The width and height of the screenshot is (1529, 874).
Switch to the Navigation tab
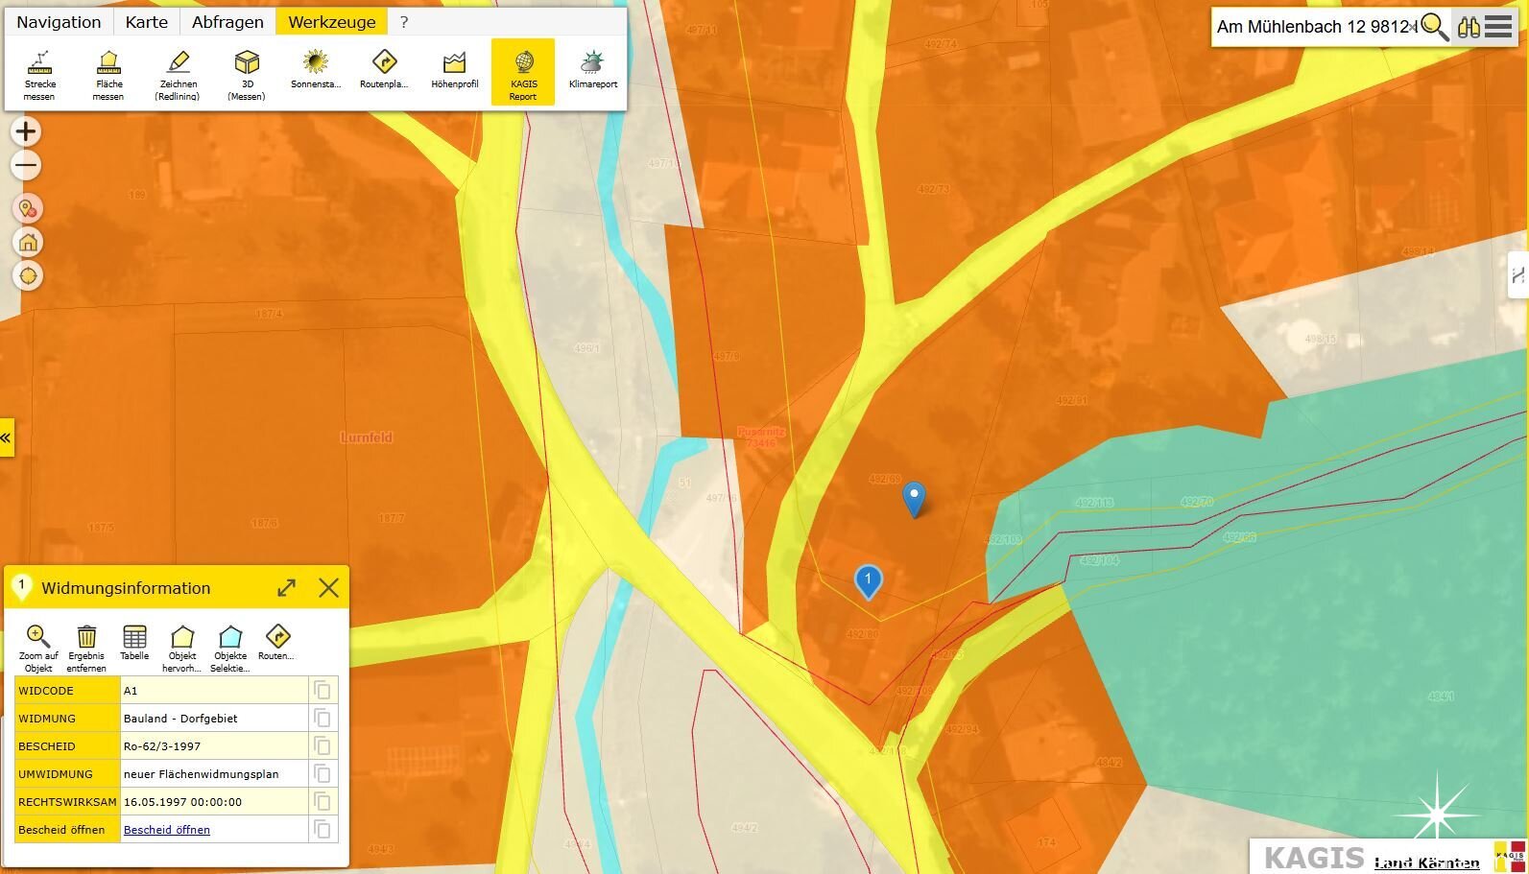[59, 22]
